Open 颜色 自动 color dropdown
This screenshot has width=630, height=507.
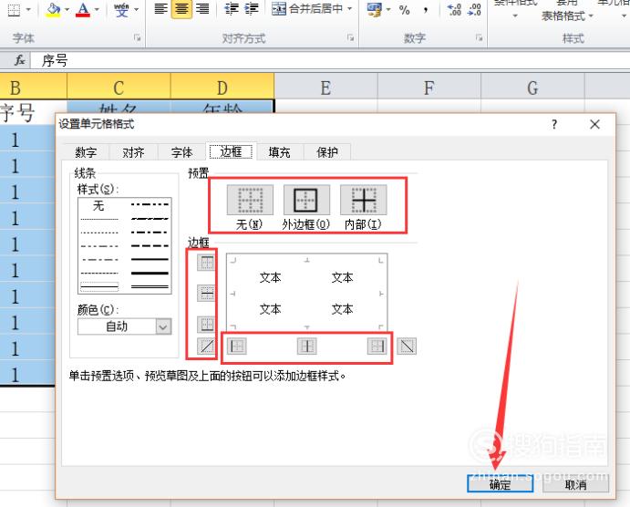[x=125, y=326]
